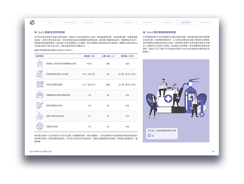Click the chemical flask and skull icon
Screen dimensions: 244x184
click(x=40, y=116)
